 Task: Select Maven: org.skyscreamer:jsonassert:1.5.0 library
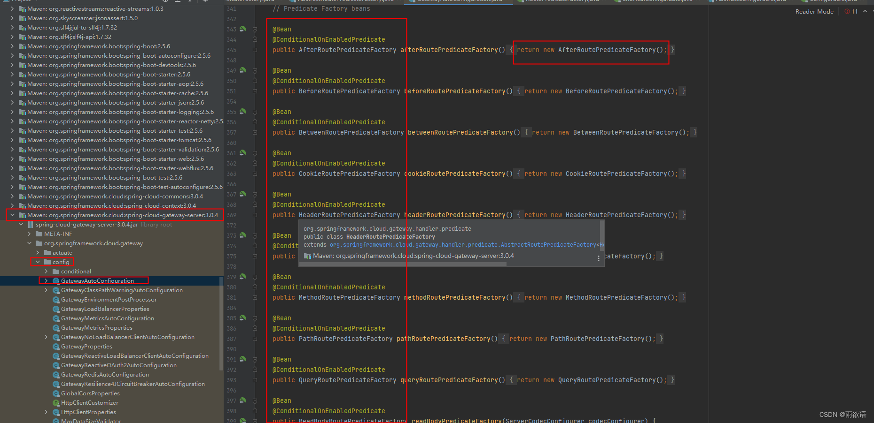click(x=83, y=18)
